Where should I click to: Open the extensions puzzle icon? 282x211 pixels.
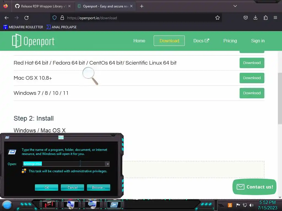click(265, 18)
